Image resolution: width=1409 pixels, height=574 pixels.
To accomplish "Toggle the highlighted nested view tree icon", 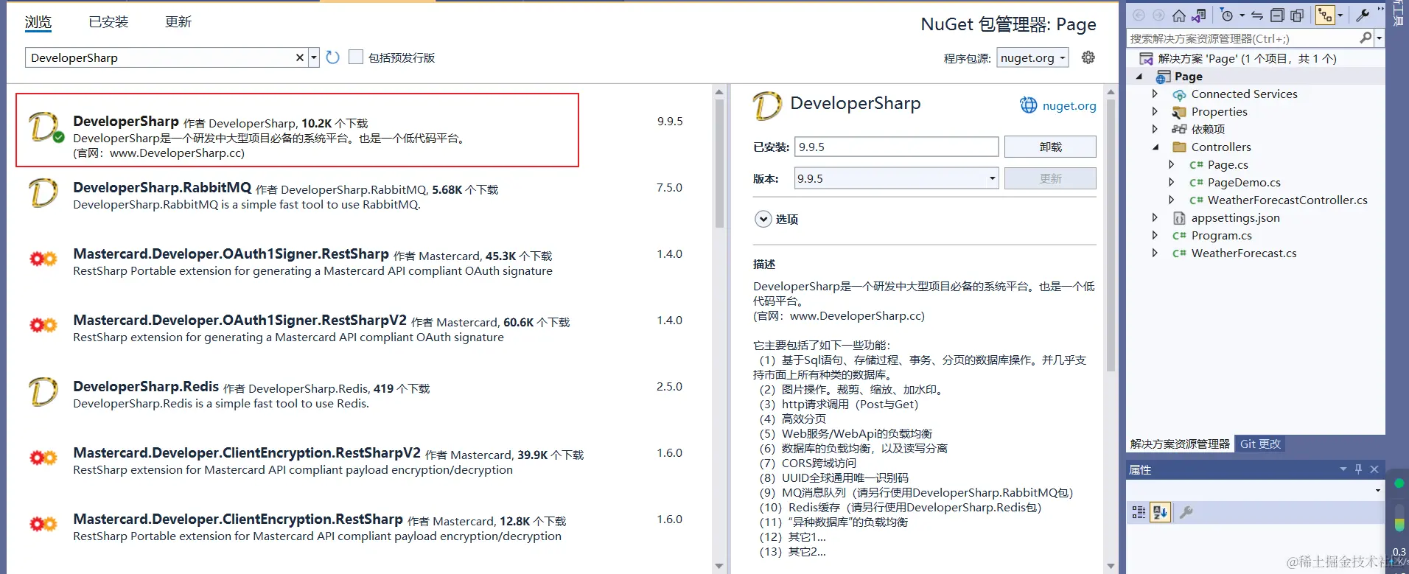I will [x=1325, y=15].
